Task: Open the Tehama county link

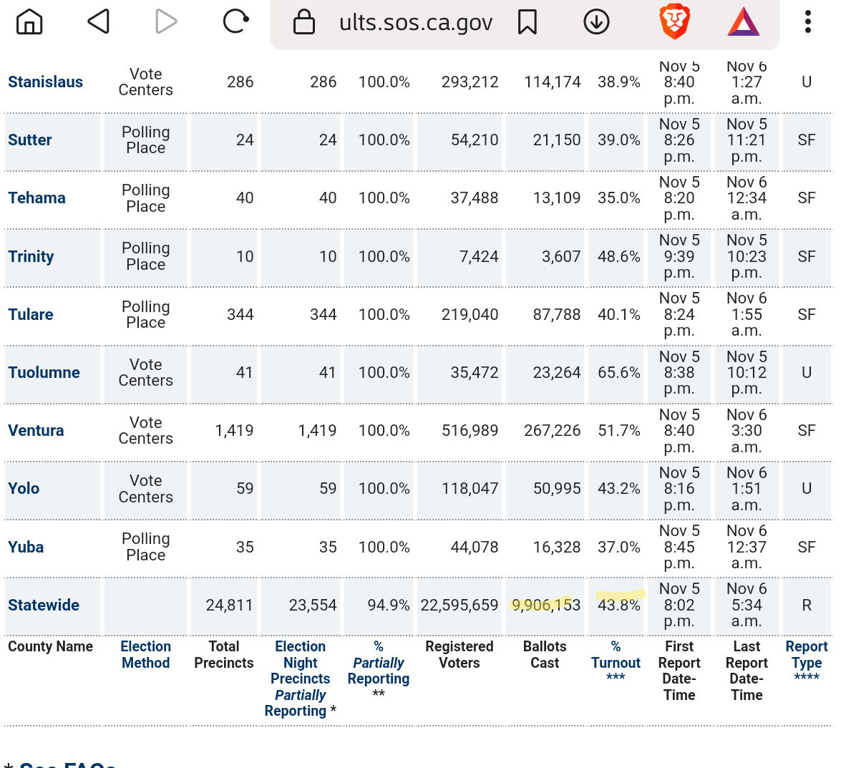Action: click(x=37, y=198)
